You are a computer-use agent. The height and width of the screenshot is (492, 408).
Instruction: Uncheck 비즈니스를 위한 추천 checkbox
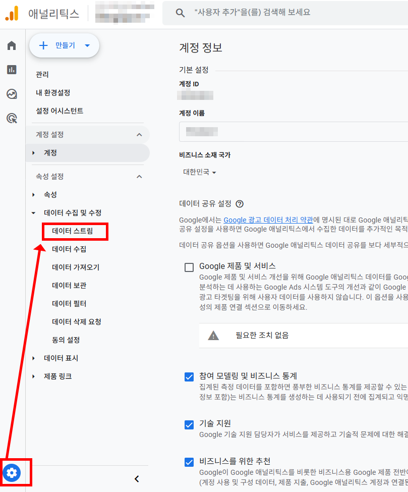189,462
